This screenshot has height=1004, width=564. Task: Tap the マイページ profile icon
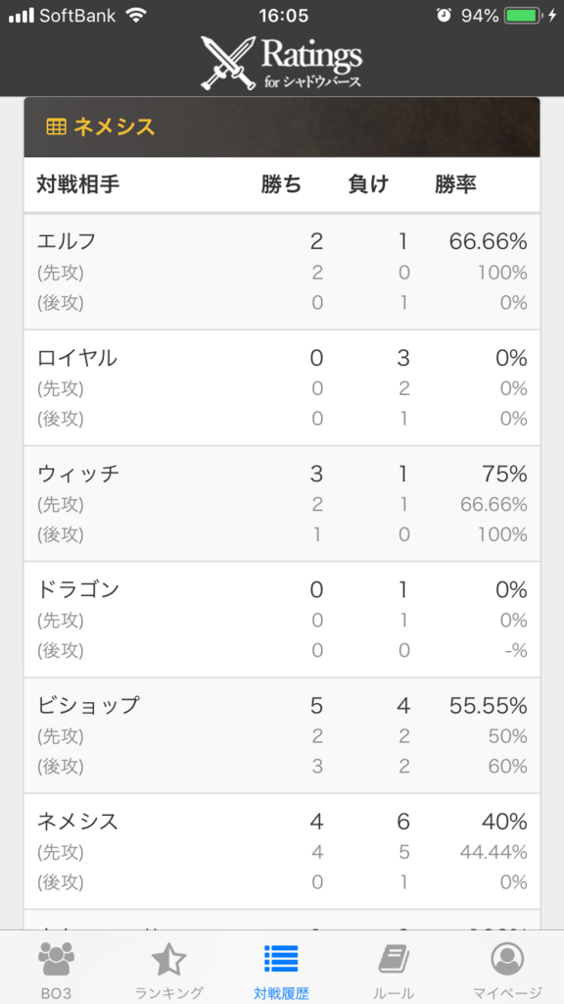click(x=507, y=959)
